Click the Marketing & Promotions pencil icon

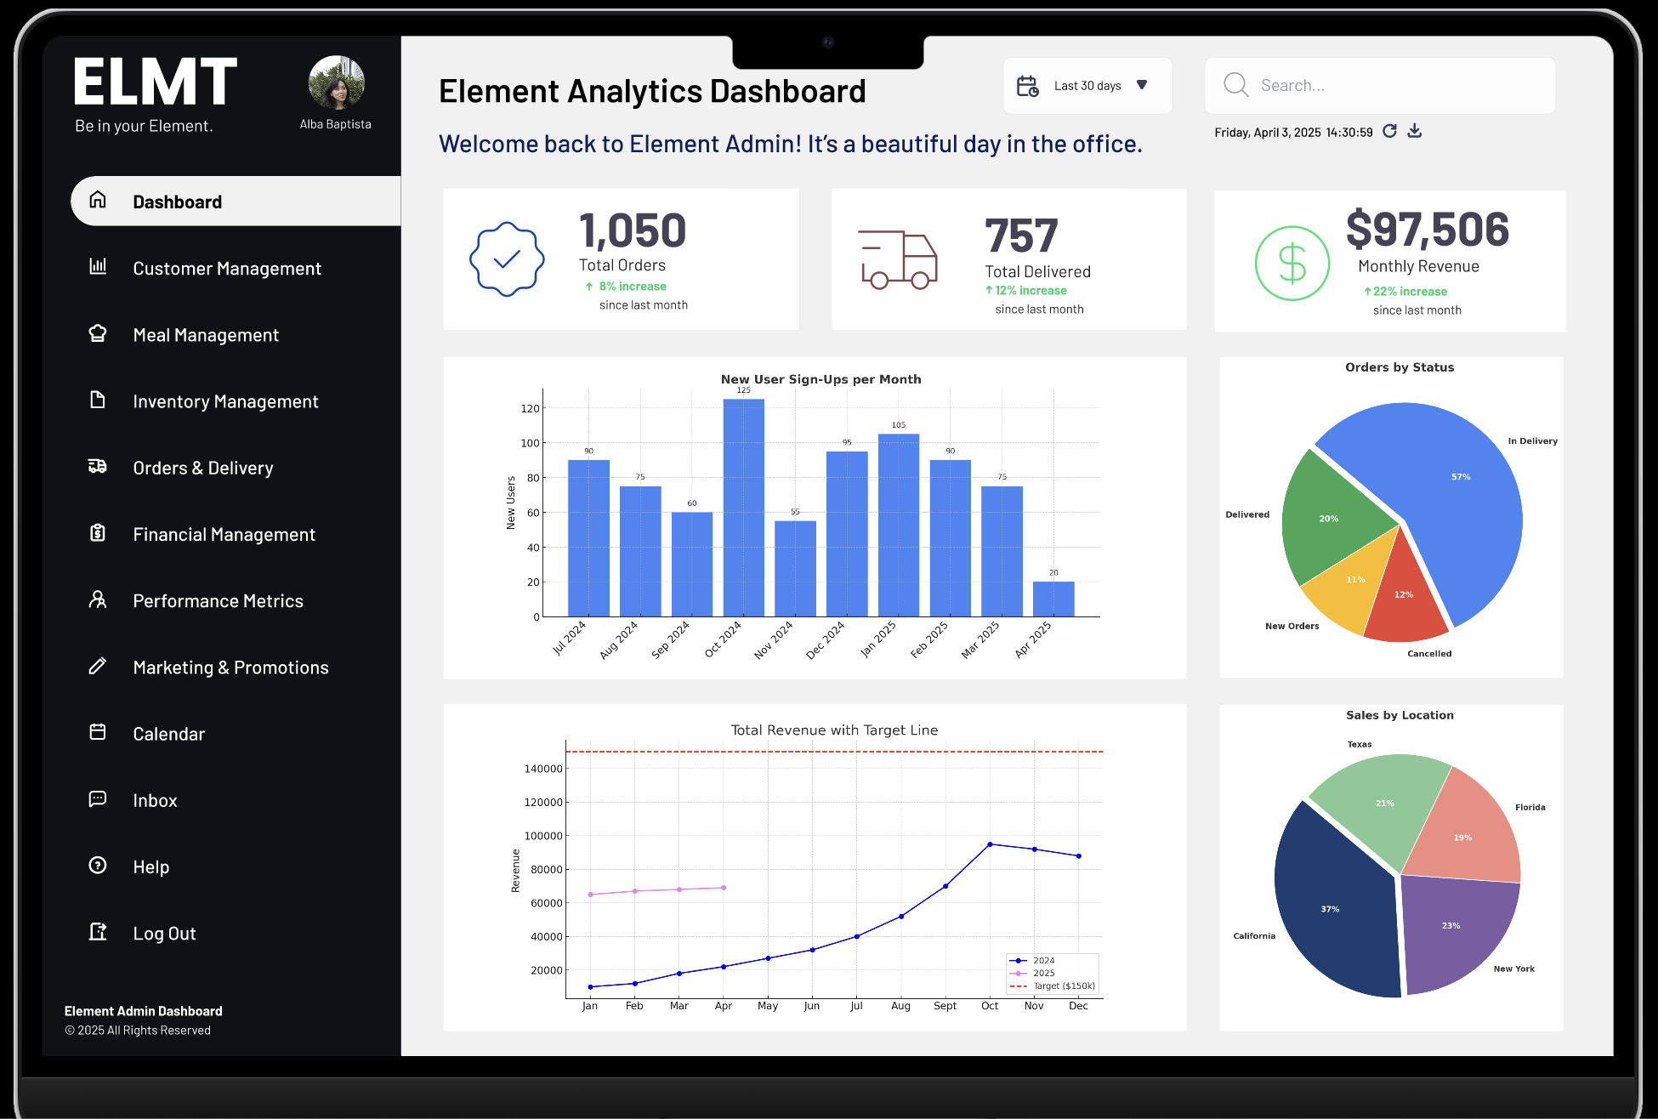click(x=98, y=666)
